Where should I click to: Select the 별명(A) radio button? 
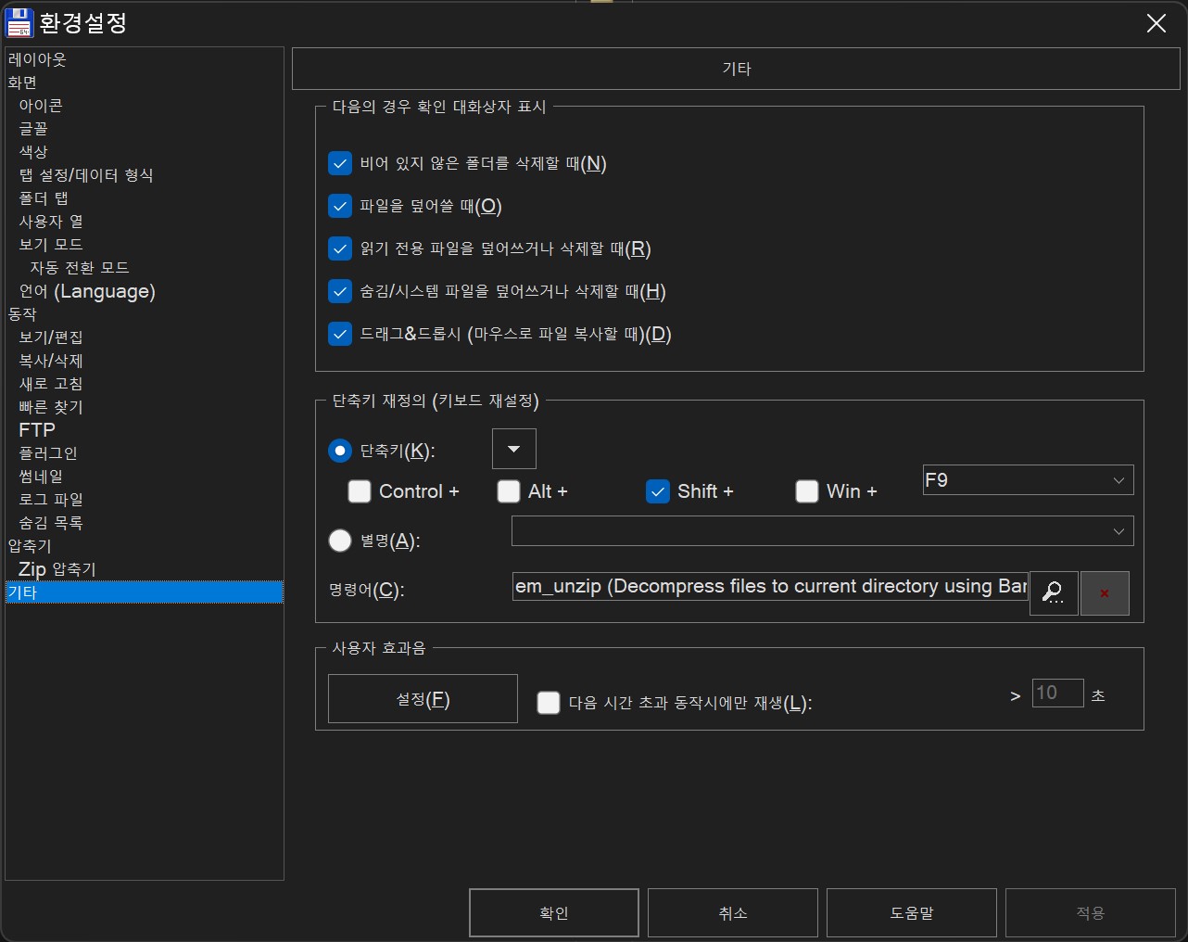point(340,541)
